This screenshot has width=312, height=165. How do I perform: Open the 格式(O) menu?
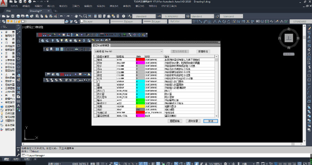pos(63,6)
